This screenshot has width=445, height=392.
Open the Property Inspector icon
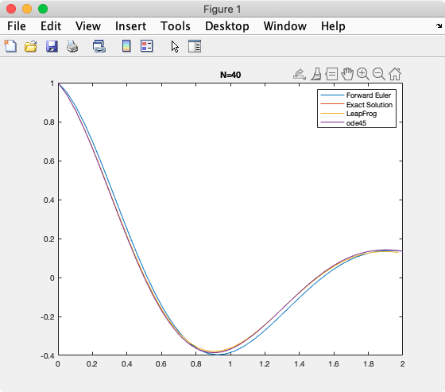point(195,46)
